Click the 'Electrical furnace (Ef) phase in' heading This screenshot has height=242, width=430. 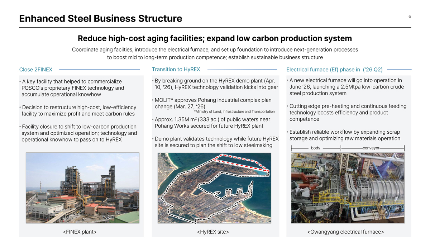(x=334, y=70)
